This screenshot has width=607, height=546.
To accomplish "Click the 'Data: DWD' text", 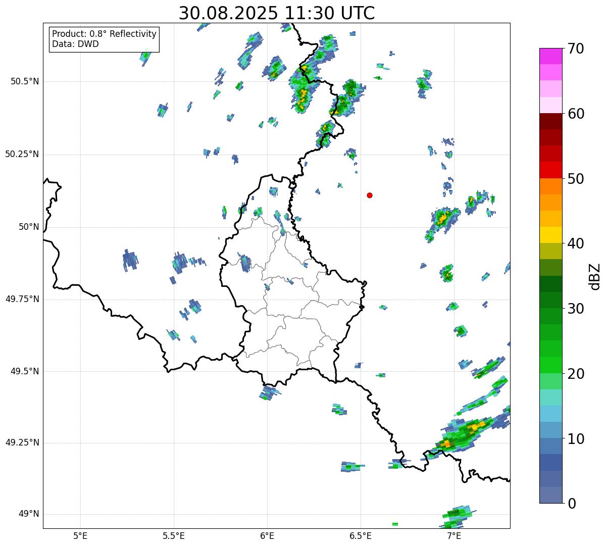I will (75, 44).
